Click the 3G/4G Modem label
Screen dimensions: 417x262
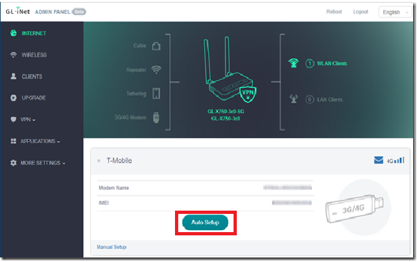[x=130, y=118]
